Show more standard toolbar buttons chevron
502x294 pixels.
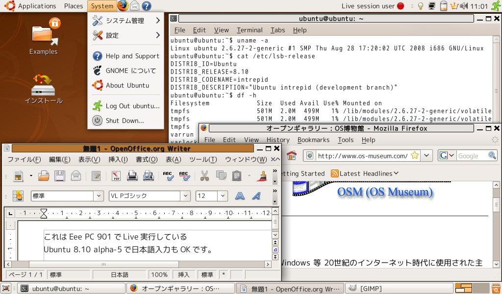275,171
